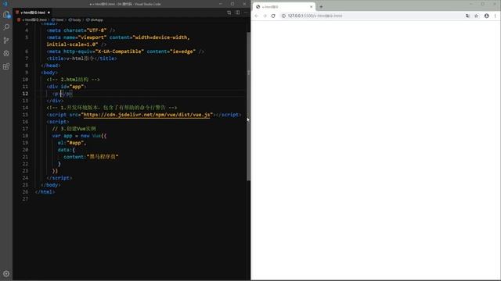Open the editor More Actions menu
The height and width of the screenshot is (281, 501).
pos(246,12)
